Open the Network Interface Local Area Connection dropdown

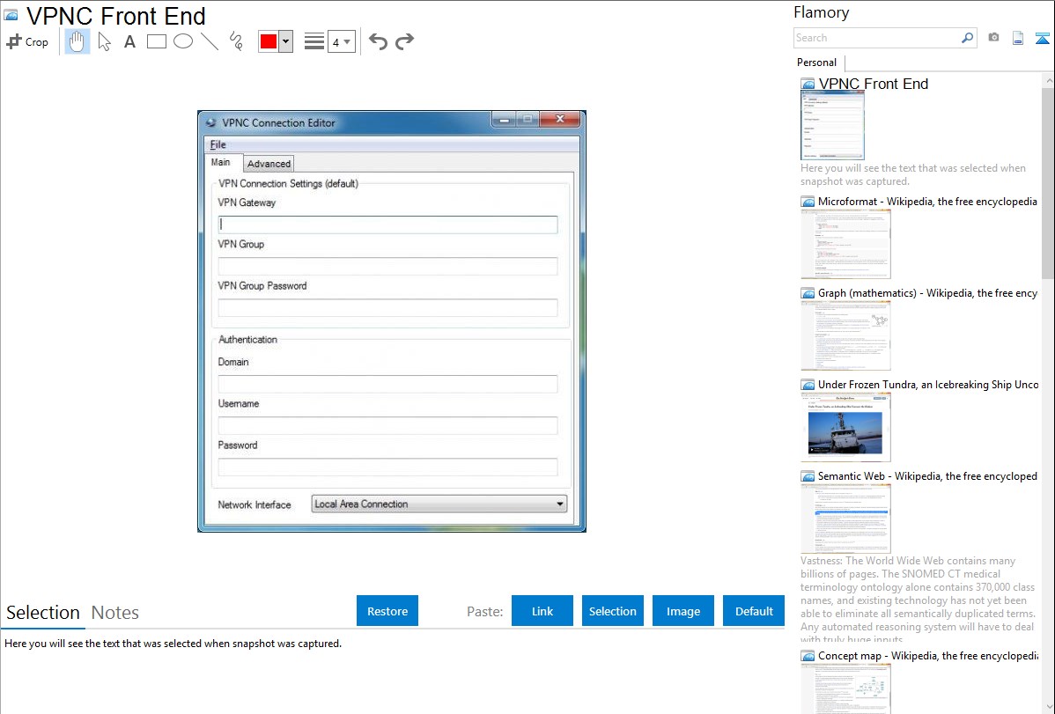[x=439, y=504]
